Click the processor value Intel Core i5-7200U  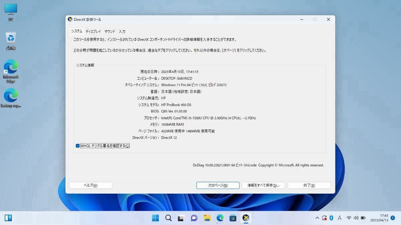[209, 118]
